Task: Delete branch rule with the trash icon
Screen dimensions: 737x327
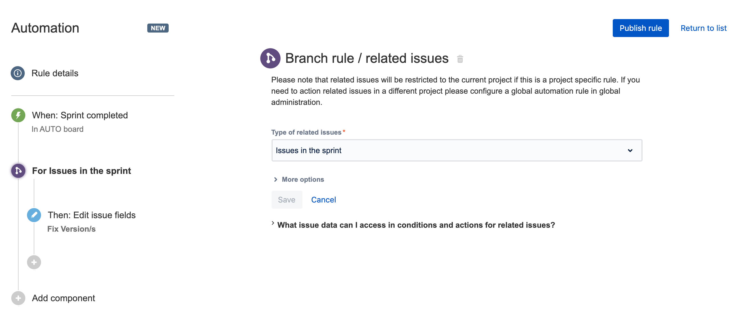Action: pyautogui.click(x=460, y=59)
